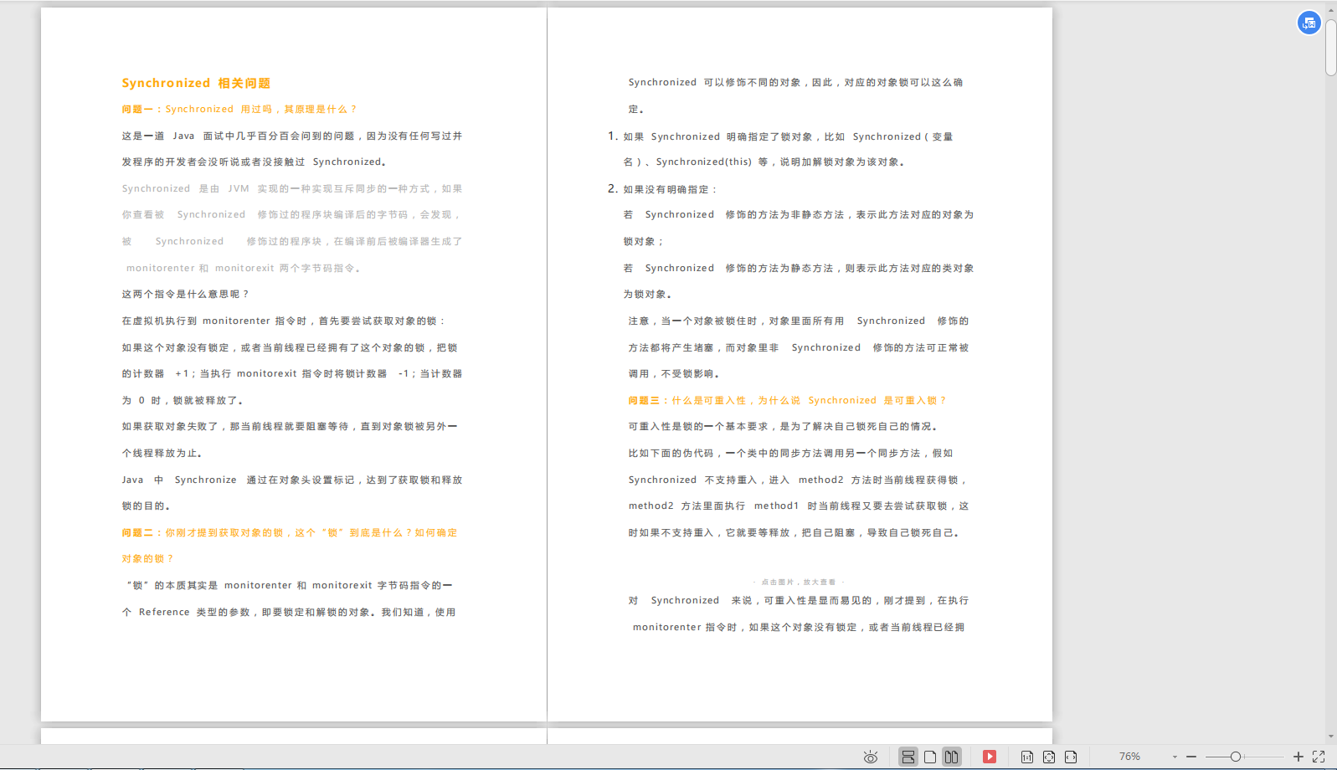1337x770 pixels.
Task: Click blue floating tool button top-right
Action: (x=1309, y=23)
